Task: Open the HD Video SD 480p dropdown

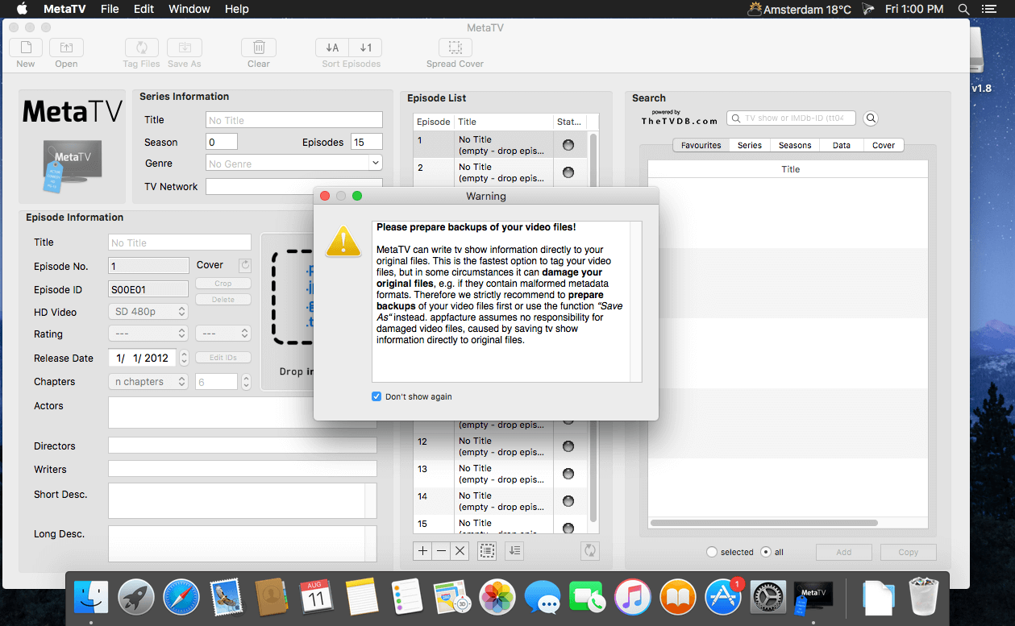Action: pos(148,311)
